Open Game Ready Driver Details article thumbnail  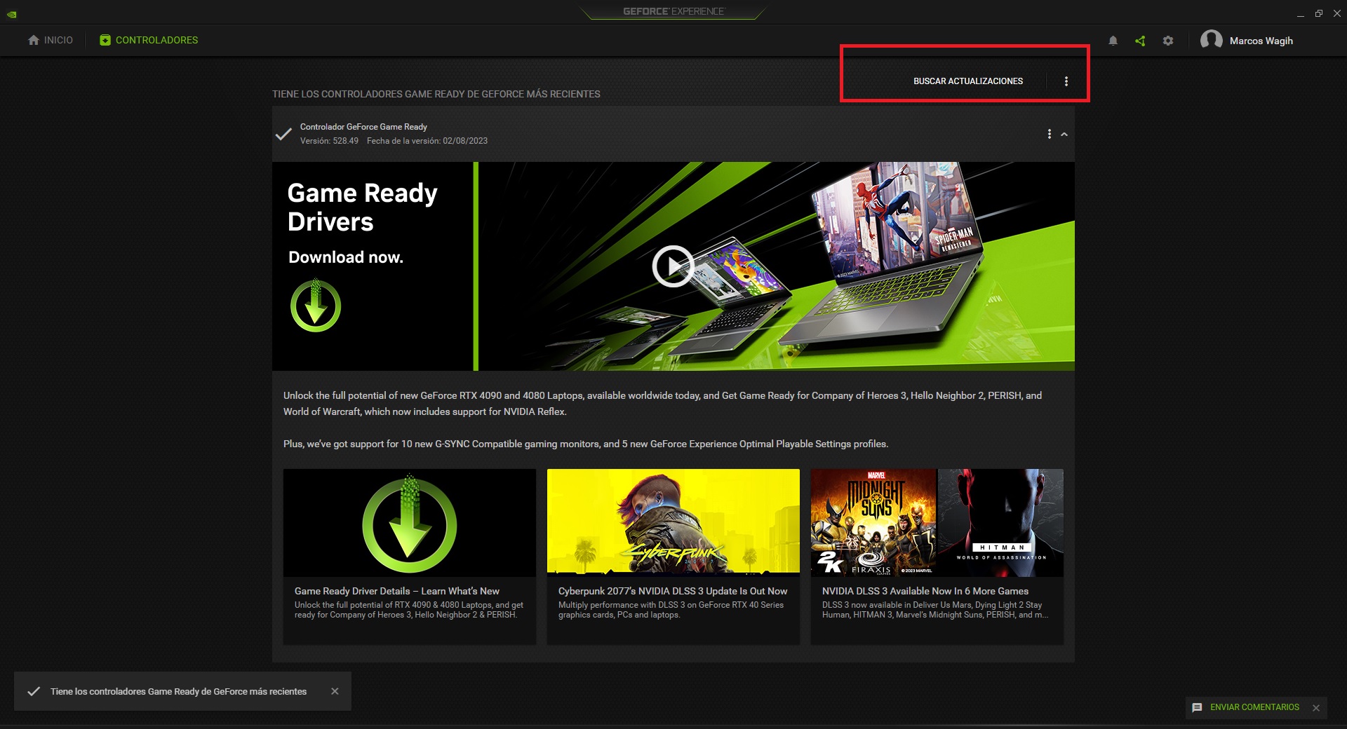[x=410, y=523]
